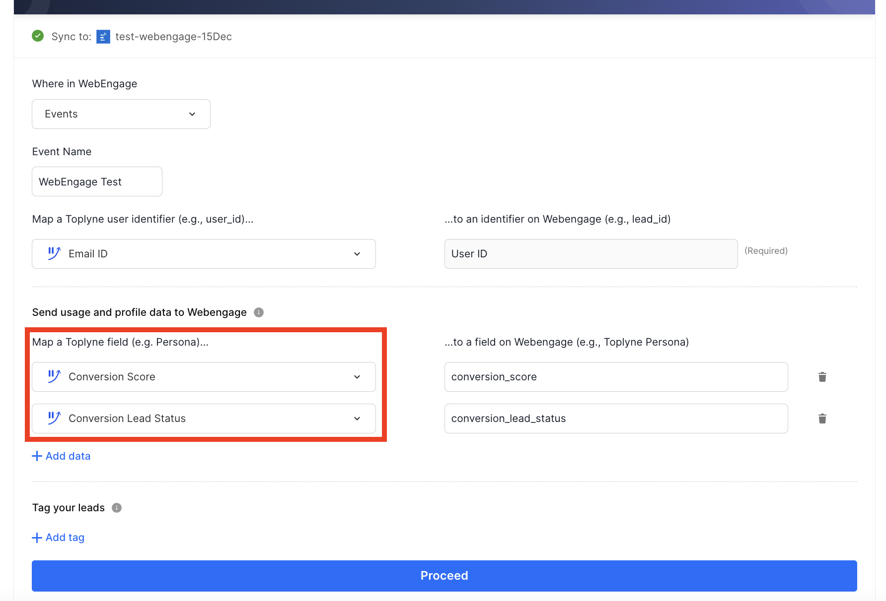Viewport: 886px width, 601px height.
Task: Click Send usage and profile data to Webengage heading
Action: (139, 312)
